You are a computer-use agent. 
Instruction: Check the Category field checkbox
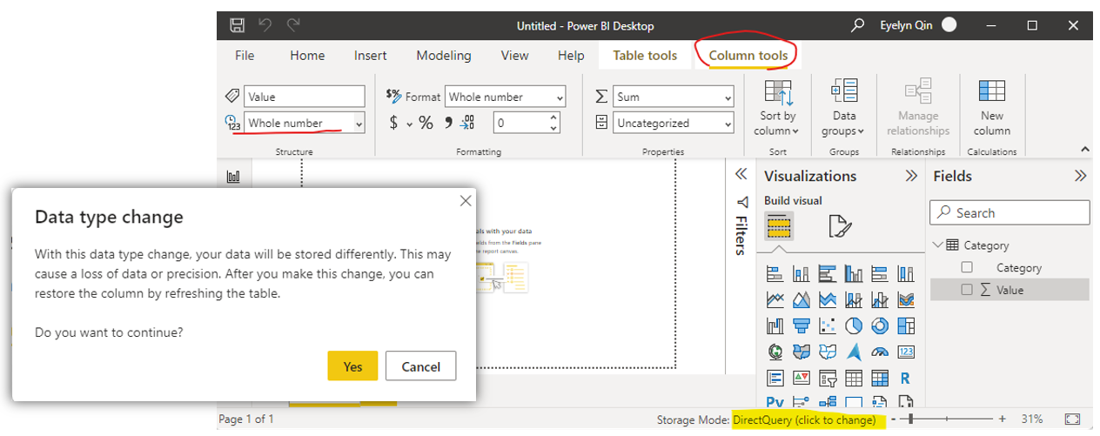(x=967, y=268)
